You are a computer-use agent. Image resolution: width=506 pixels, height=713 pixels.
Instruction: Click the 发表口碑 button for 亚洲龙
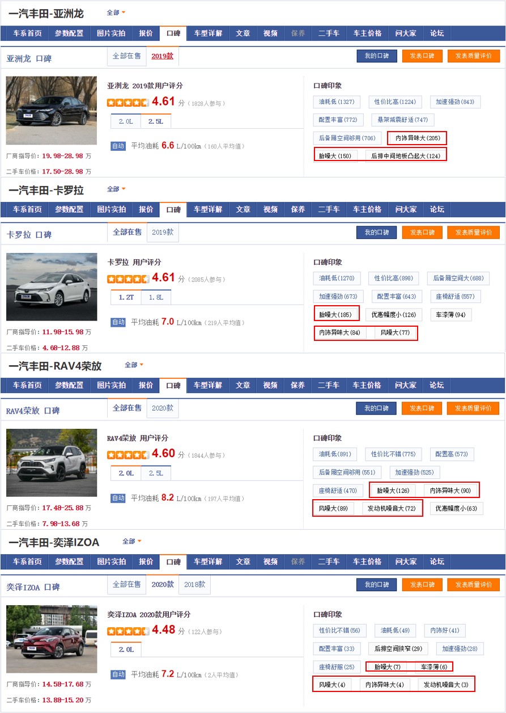click(422, 56)
